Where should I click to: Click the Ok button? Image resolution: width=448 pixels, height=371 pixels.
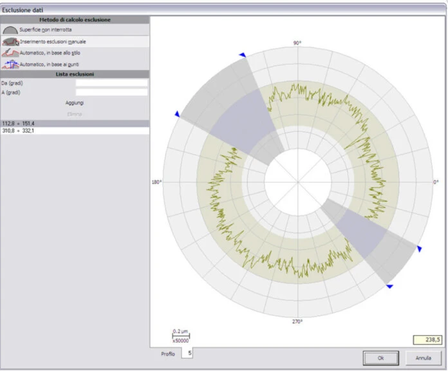(380, 357)
